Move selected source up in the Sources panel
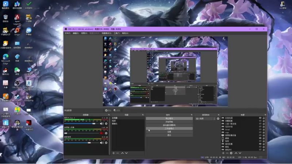 (x=236, y=153)
